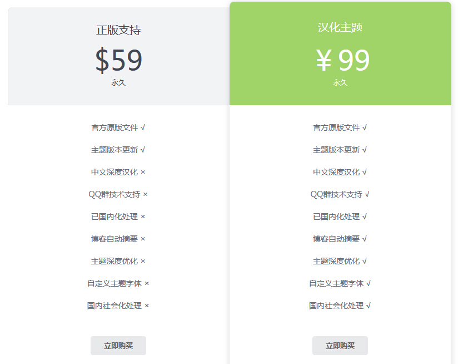Click 博客自动摘要 √ in the 汉化主题 plan
The height and width of the screenshot is (364, 463).
(x=340, y=239)
